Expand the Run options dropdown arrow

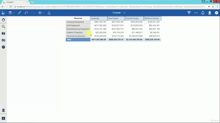click(44, 13)
